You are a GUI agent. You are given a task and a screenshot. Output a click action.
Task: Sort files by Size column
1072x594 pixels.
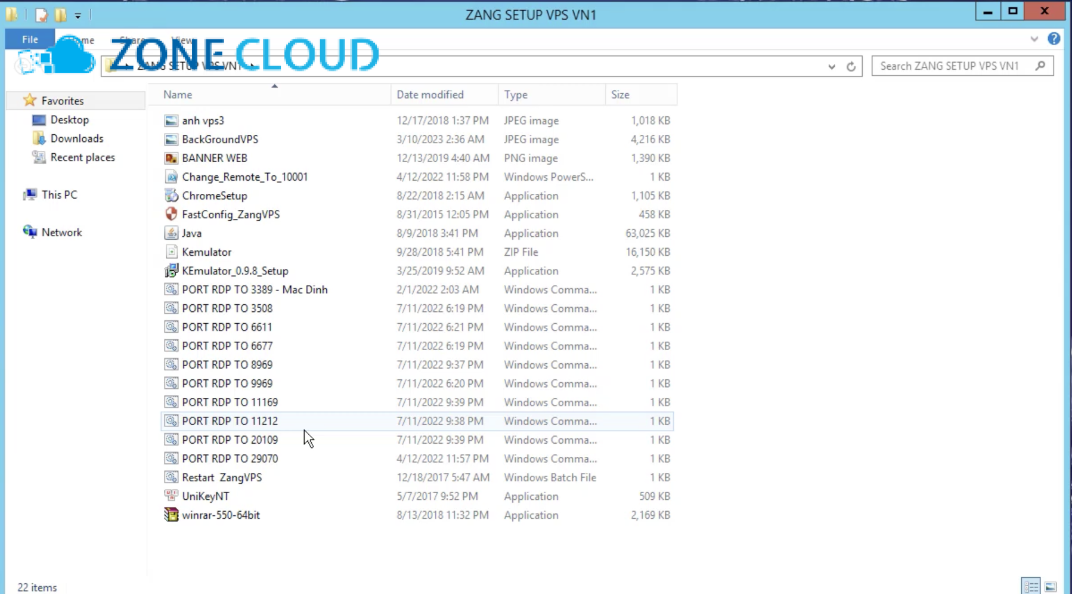[620, 95]
